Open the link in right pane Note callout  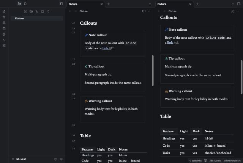coord(170,42)
